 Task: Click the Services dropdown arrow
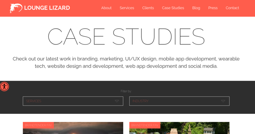point(117,101)
